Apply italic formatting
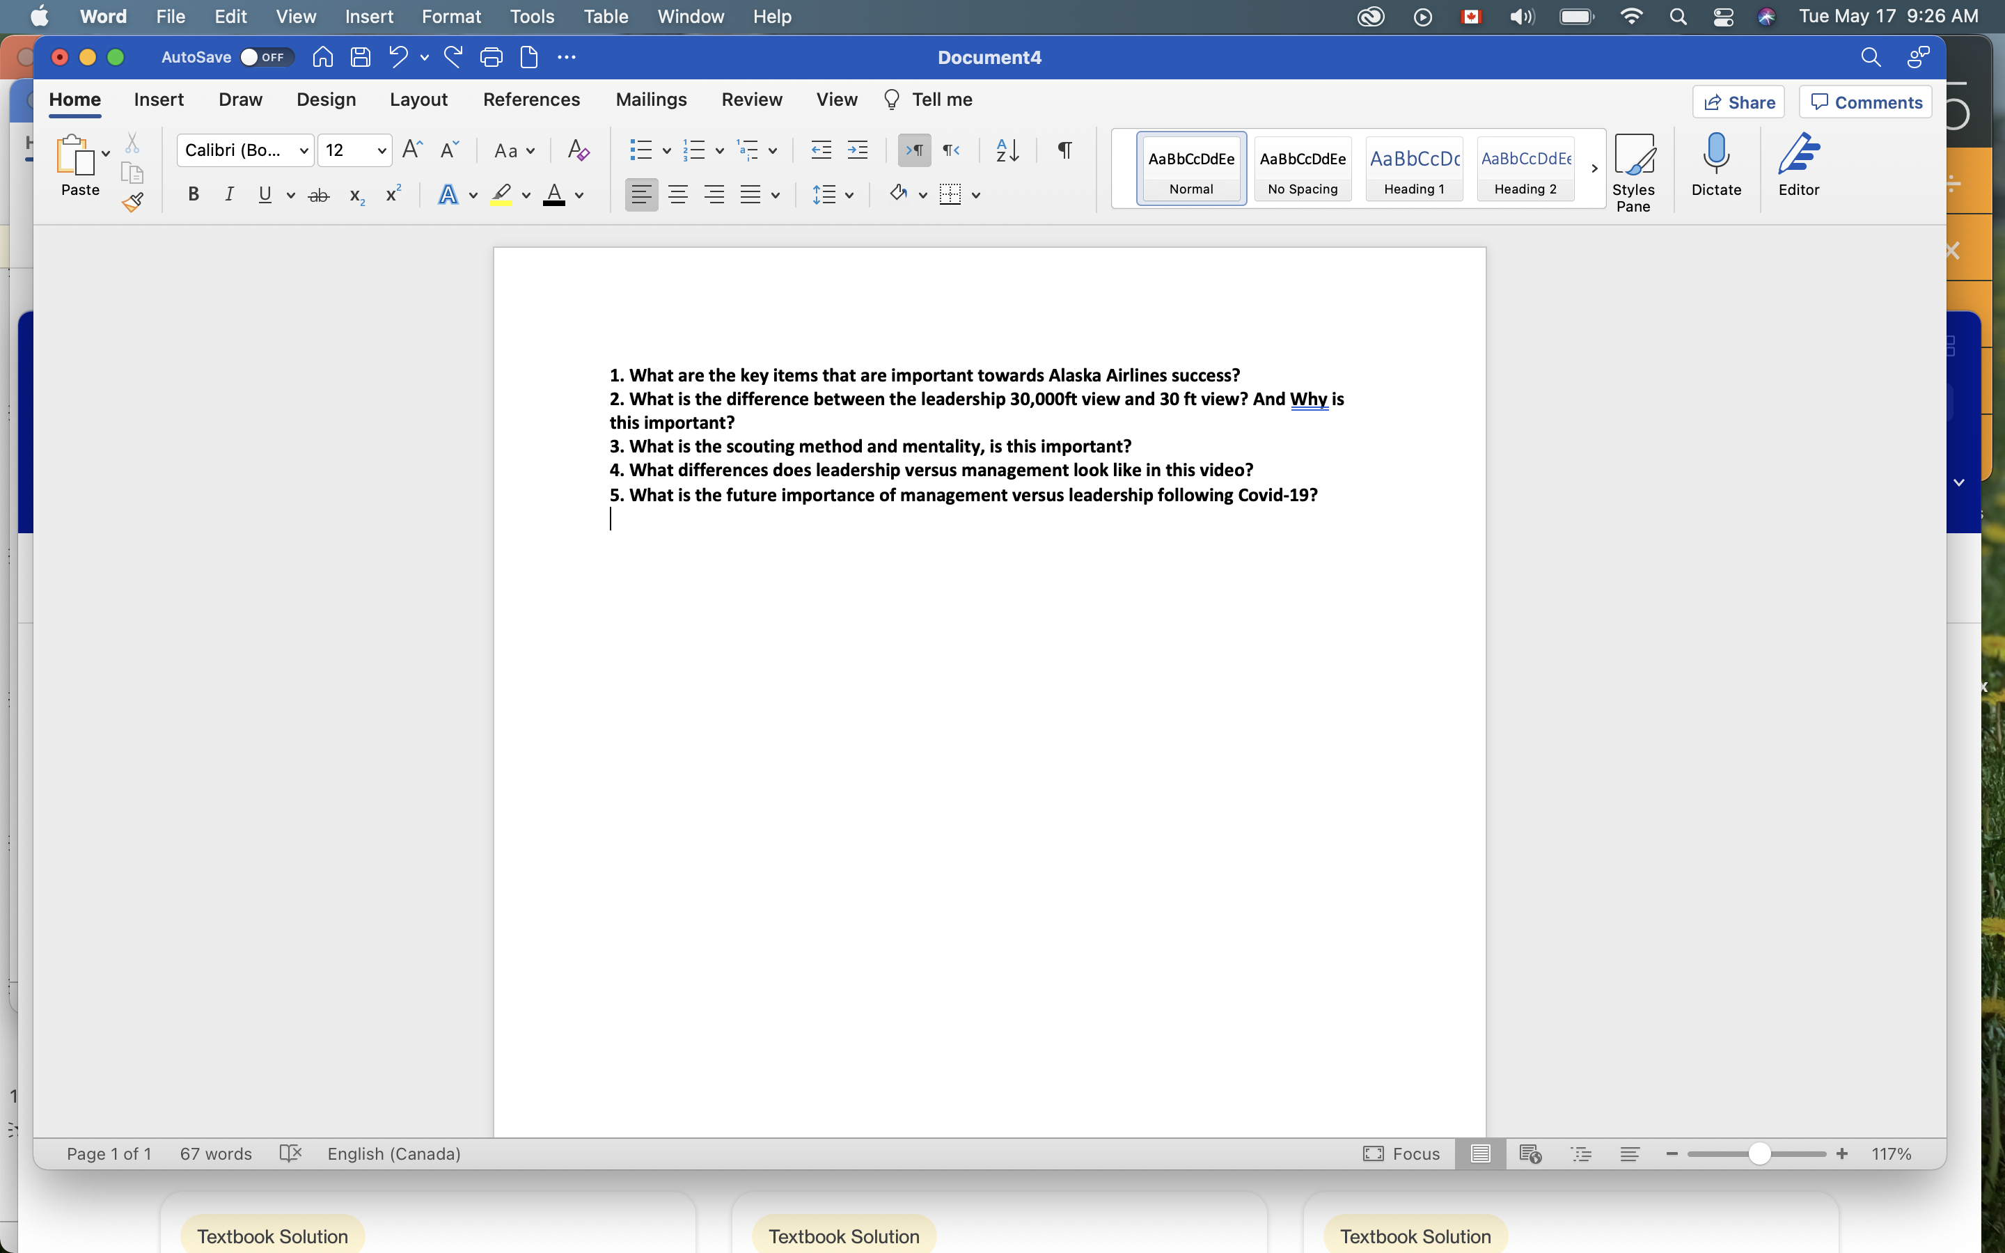Image resolution: width=2005 pixels, height=1253 pixels. tap(228, 194)
